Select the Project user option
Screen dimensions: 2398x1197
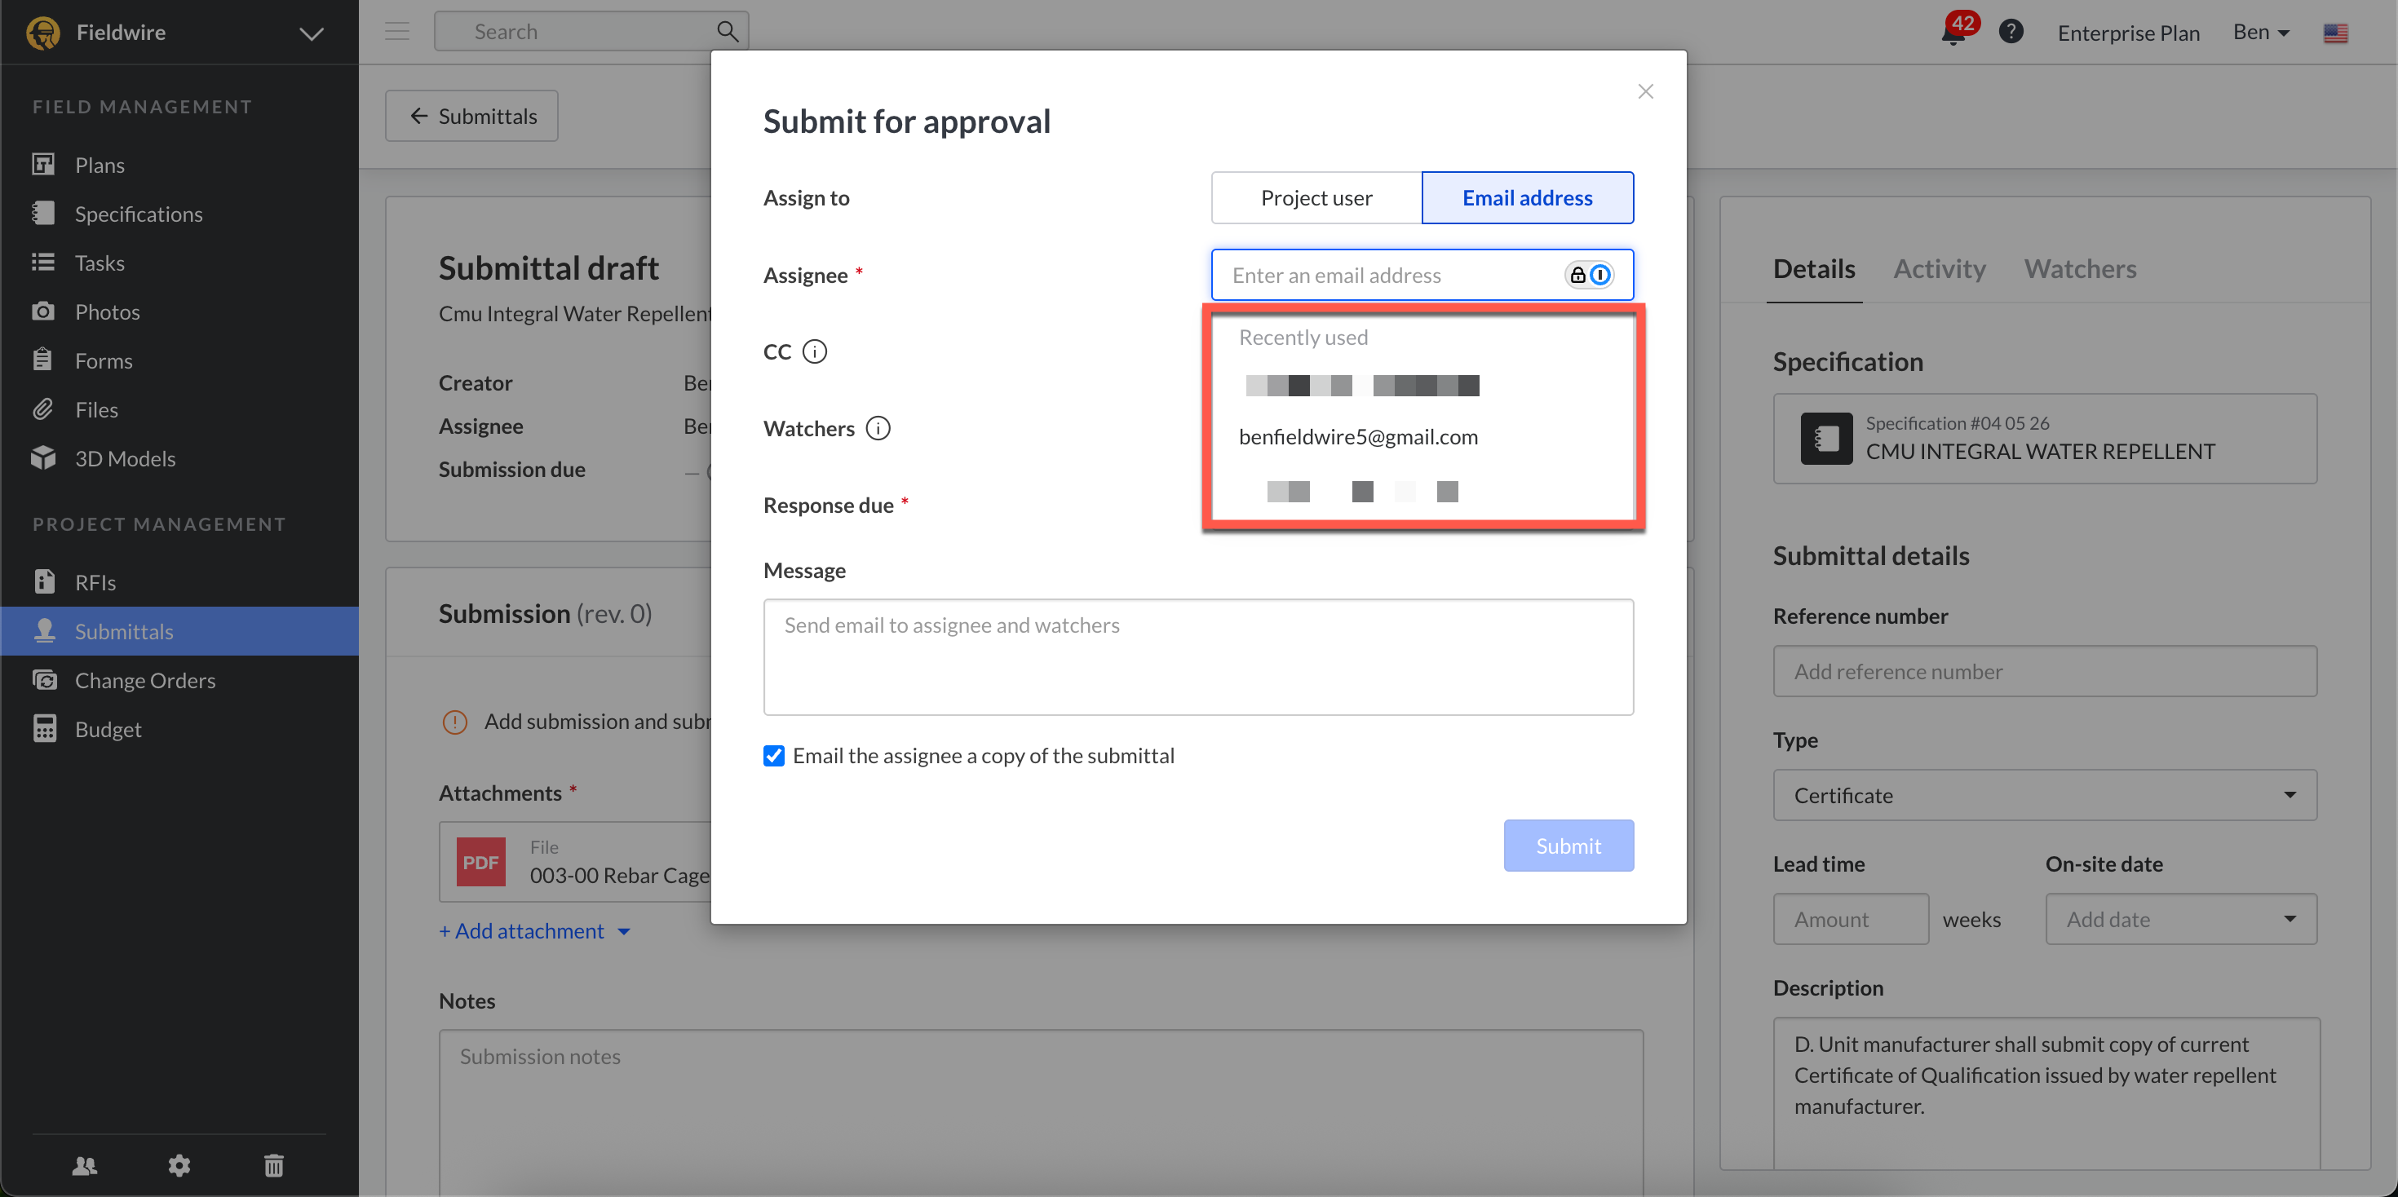(1316, 197)
